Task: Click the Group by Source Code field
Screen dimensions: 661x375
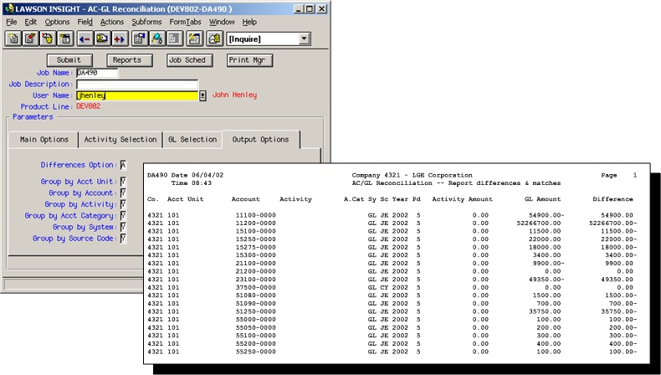Action: (123, 239)
